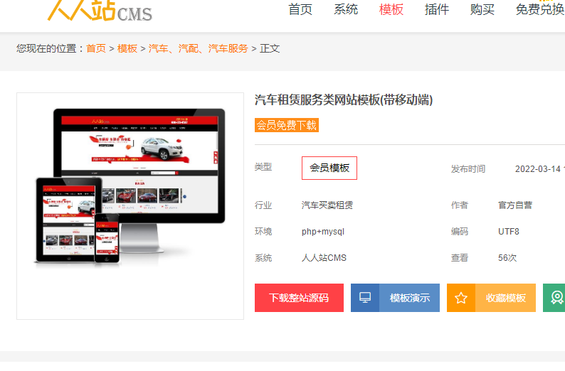Click the monitor icon for template demo

[365, 298]
